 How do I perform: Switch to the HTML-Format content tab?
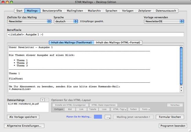click(118, 43)
